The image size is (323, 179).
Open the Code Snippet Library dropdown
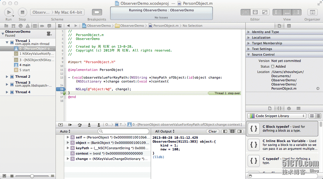277,116
